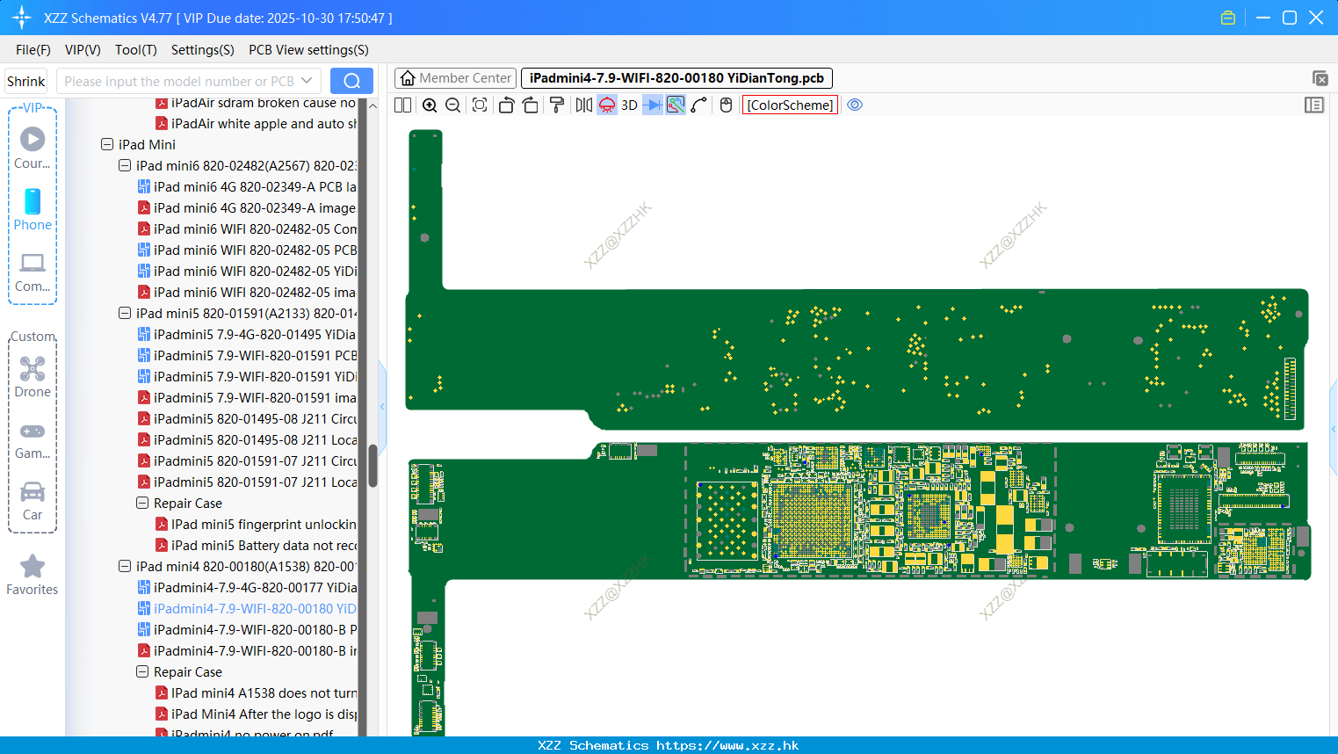
Task: Open IPad mini4 A1538 does not turn on case
Action: click(x=257, y=692)
